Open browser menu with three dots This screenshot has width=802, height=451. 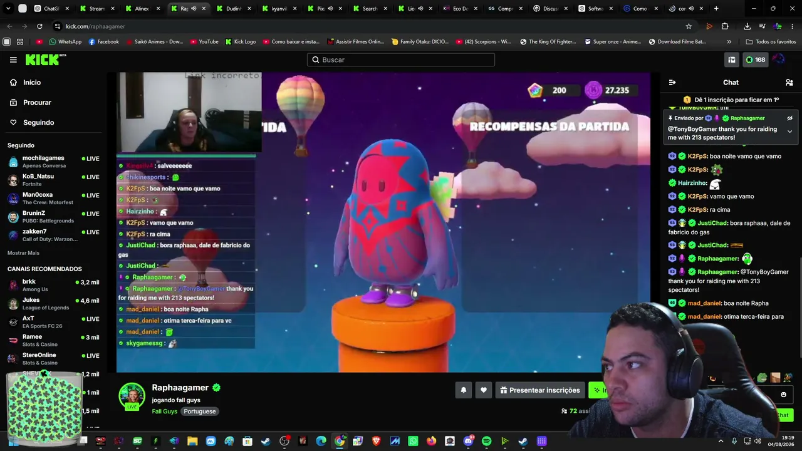(x=791, y=26)
